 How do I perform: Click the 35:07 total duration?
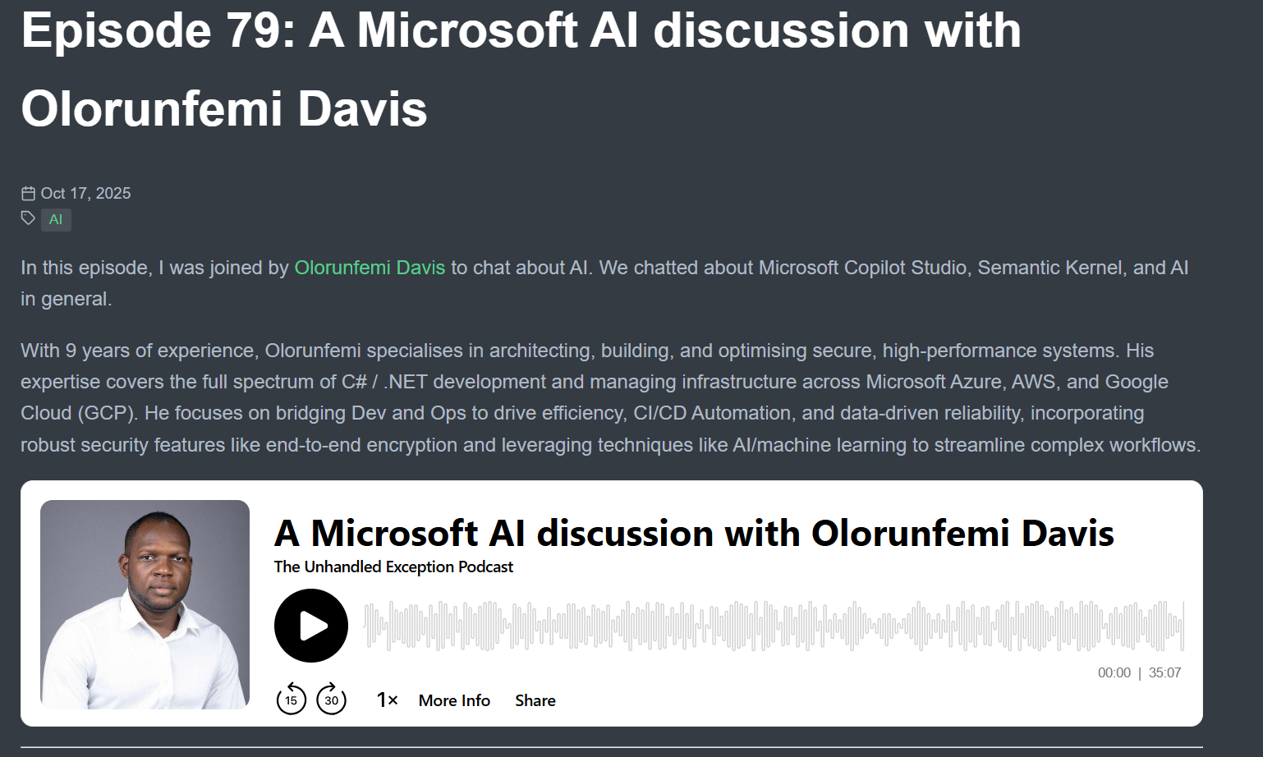1164,673
